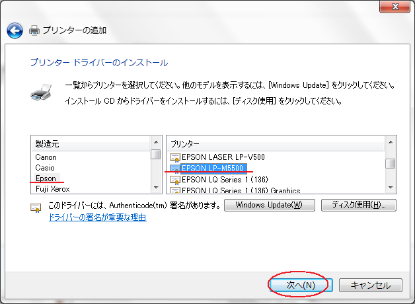Viewport: 415px width, 304px height.
Task: Click the printer icon beside プリンターの追加
Action: point(34,30)
